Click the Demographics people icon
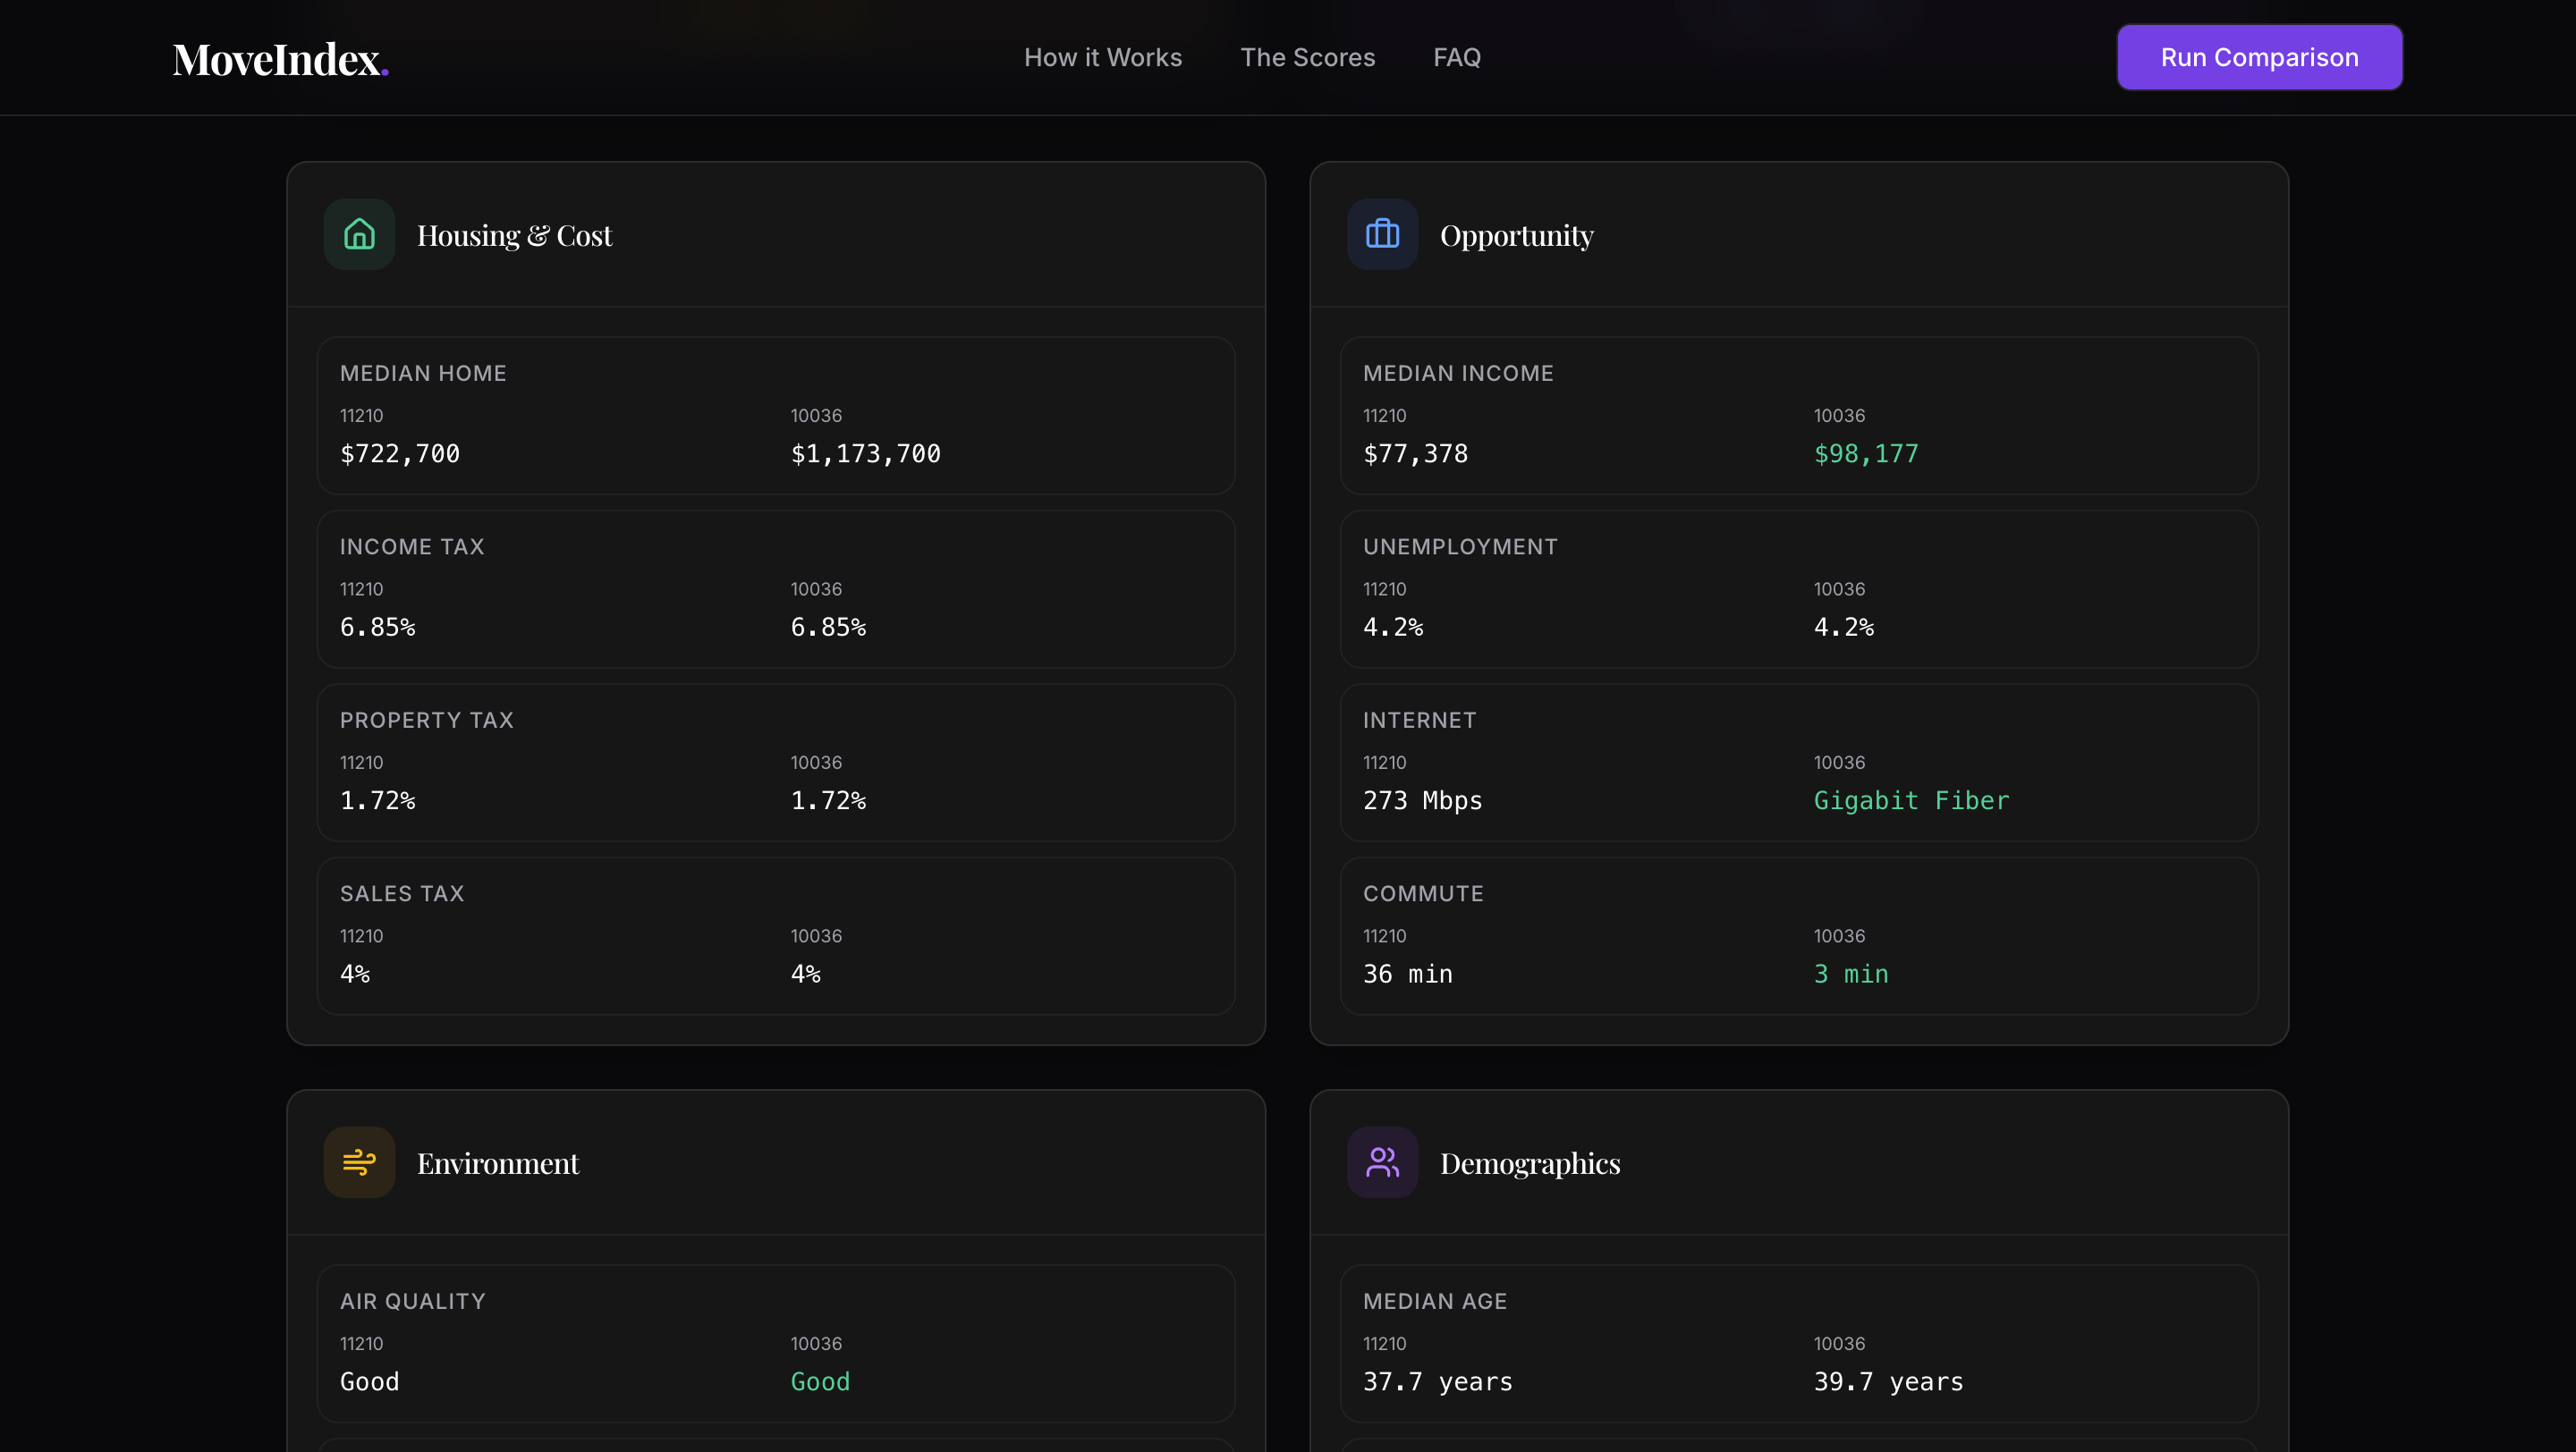2576x1452 pixels. [1382, 1162]
